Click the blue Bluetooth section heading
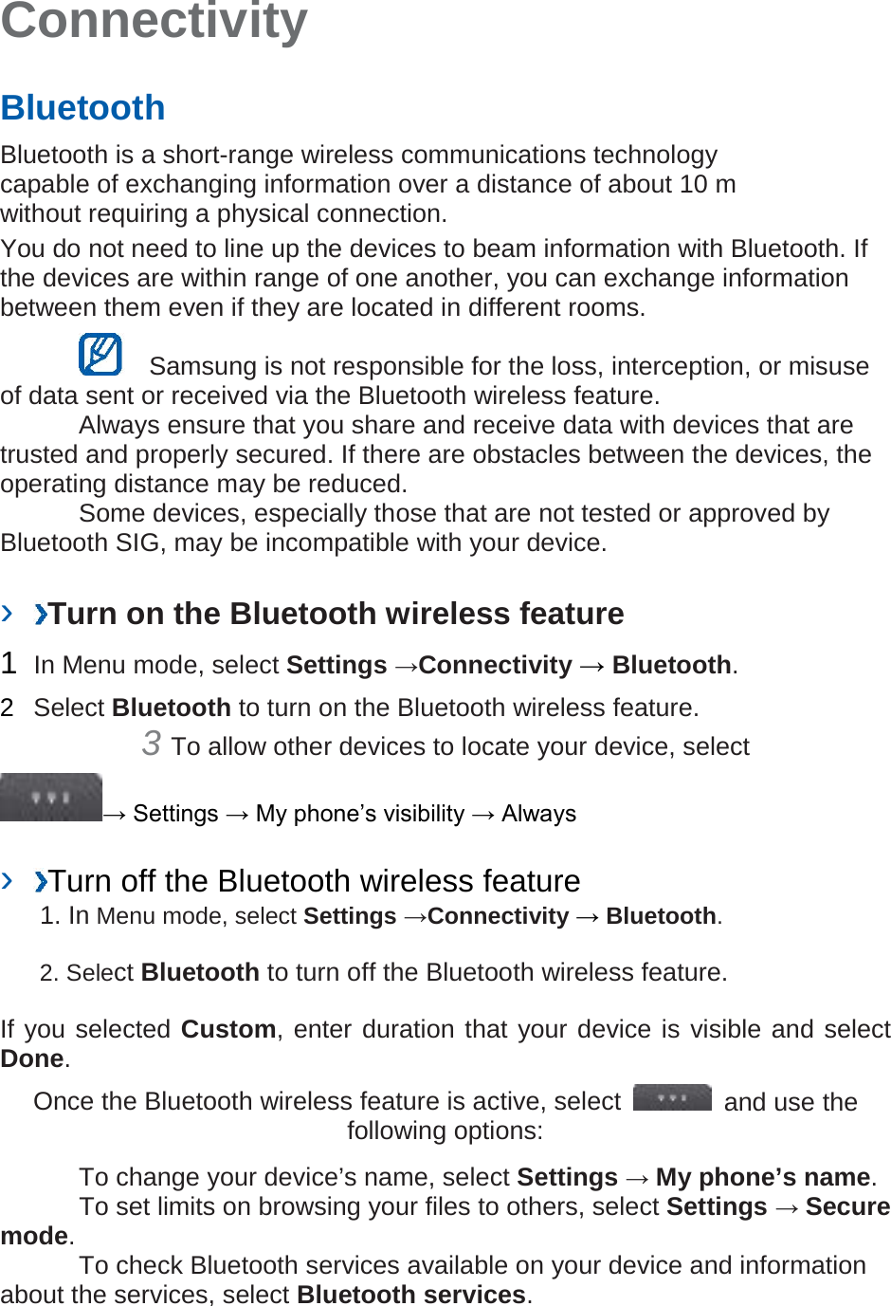 point(83,107)
